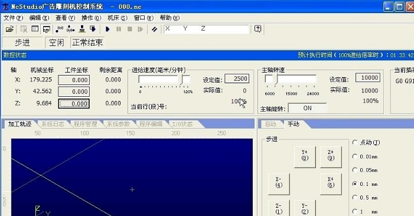Toggle the 主轴旋转 ON button

click(307, 108)
